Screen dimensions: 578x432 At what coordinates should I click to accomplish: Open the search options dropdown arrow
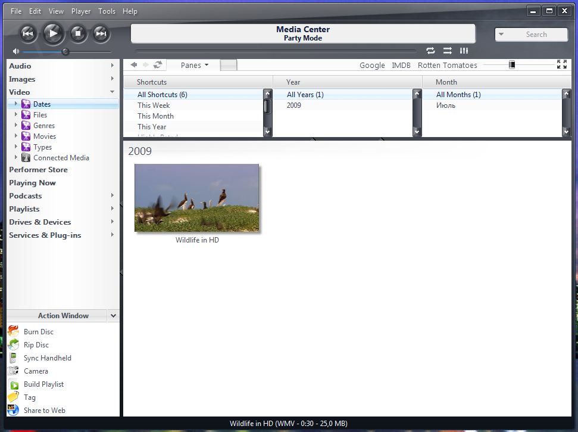[x=501, y=34]
